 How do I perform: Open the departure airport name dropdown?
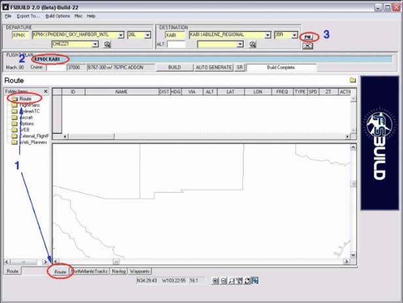coord(121,35)
